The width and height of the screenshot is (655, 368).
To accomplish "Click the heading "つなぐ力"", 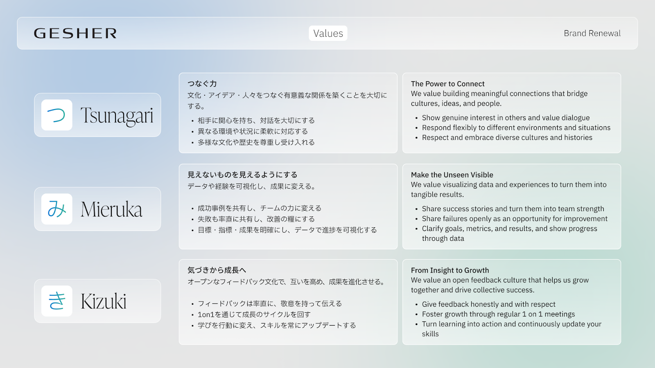I will (x=202, y=83).
